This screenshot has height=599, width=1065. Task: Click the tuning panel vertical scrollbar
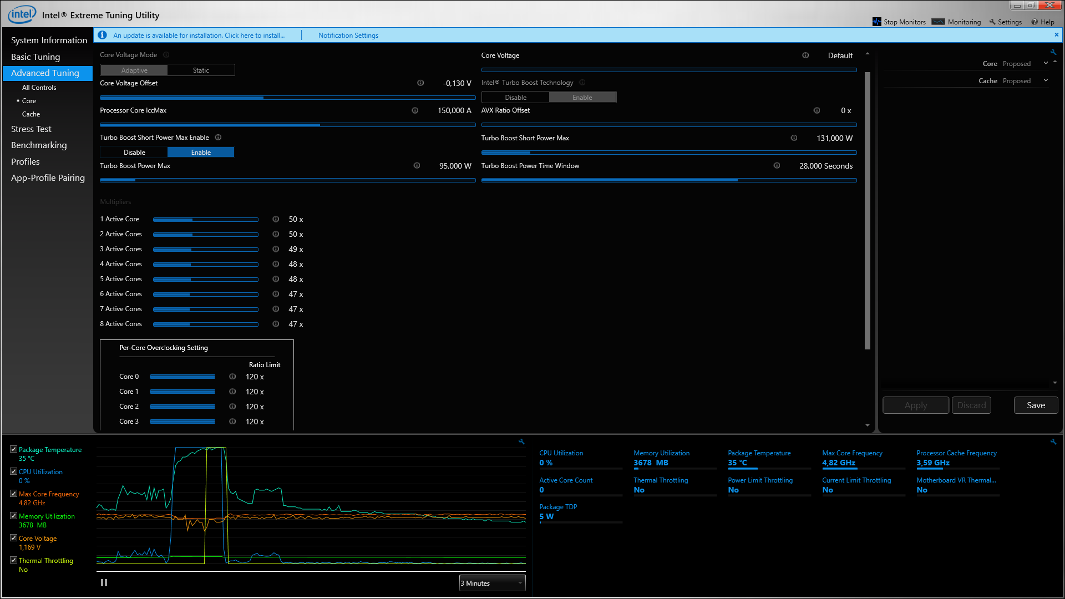[868, 211]
